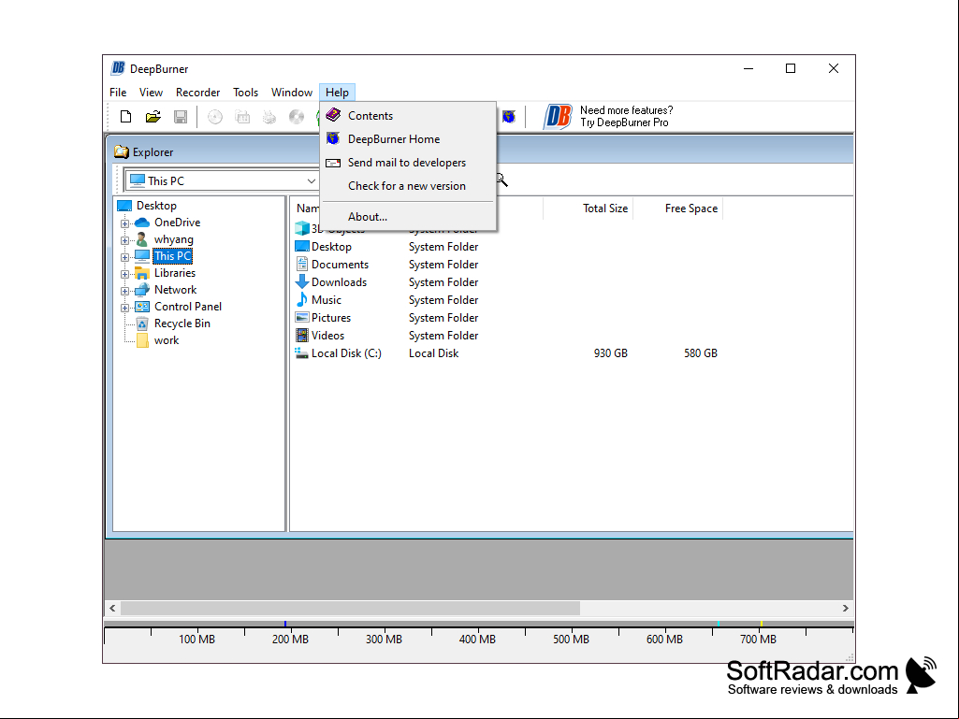Image resolution: width=959 pixels, height=719 pixels.
Task: Maximize the DeepBurner window
Action: click(x=791, y=68)
